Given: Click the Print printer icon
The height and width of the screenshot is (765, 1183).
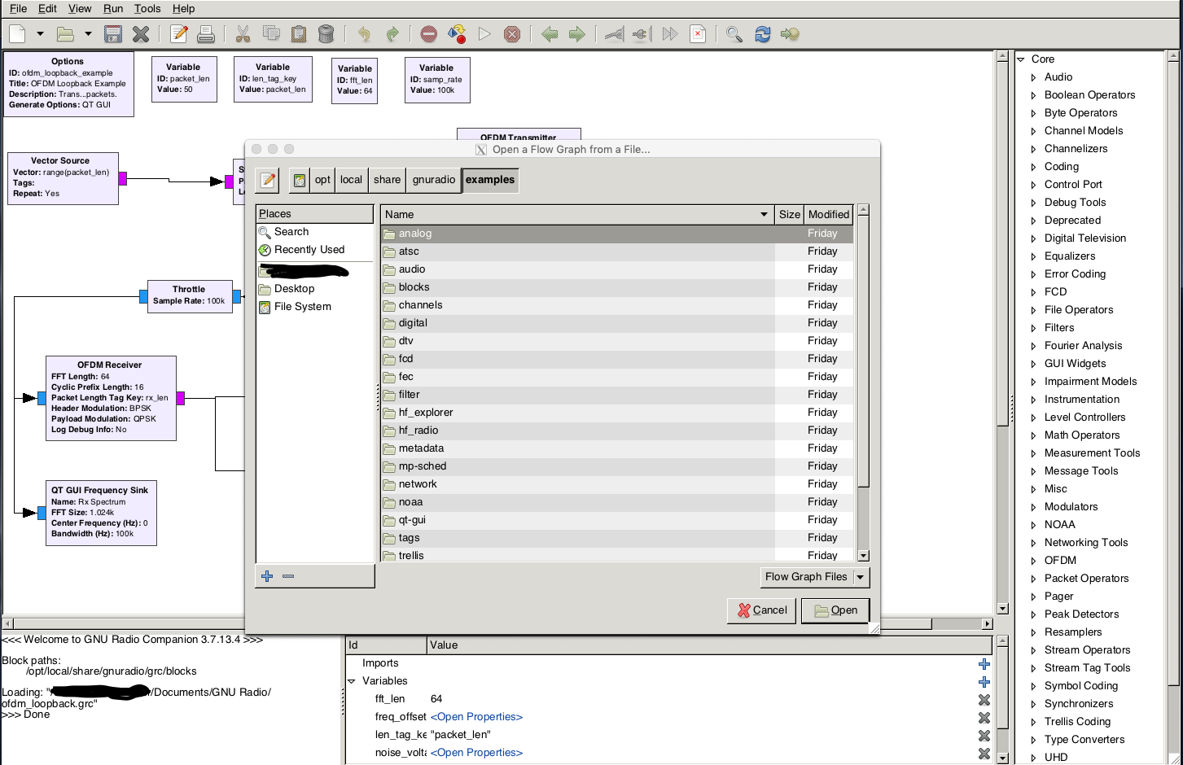Looking at the screenshot, I should (206, 34).
